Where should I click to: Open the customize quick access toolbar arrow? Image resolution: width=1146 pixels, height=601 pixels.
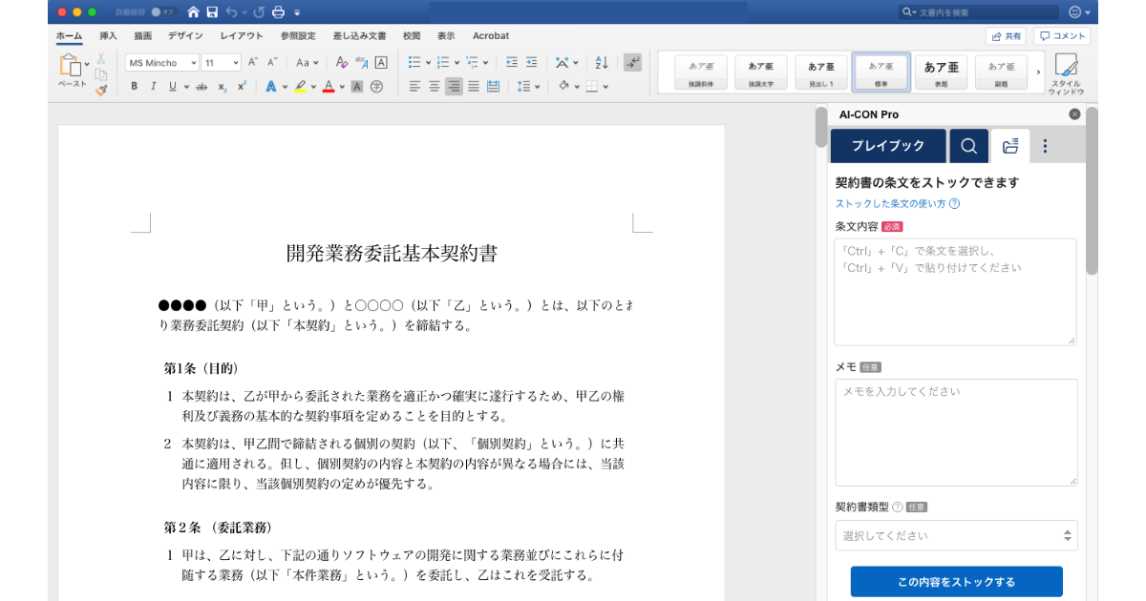pos(297,12)
